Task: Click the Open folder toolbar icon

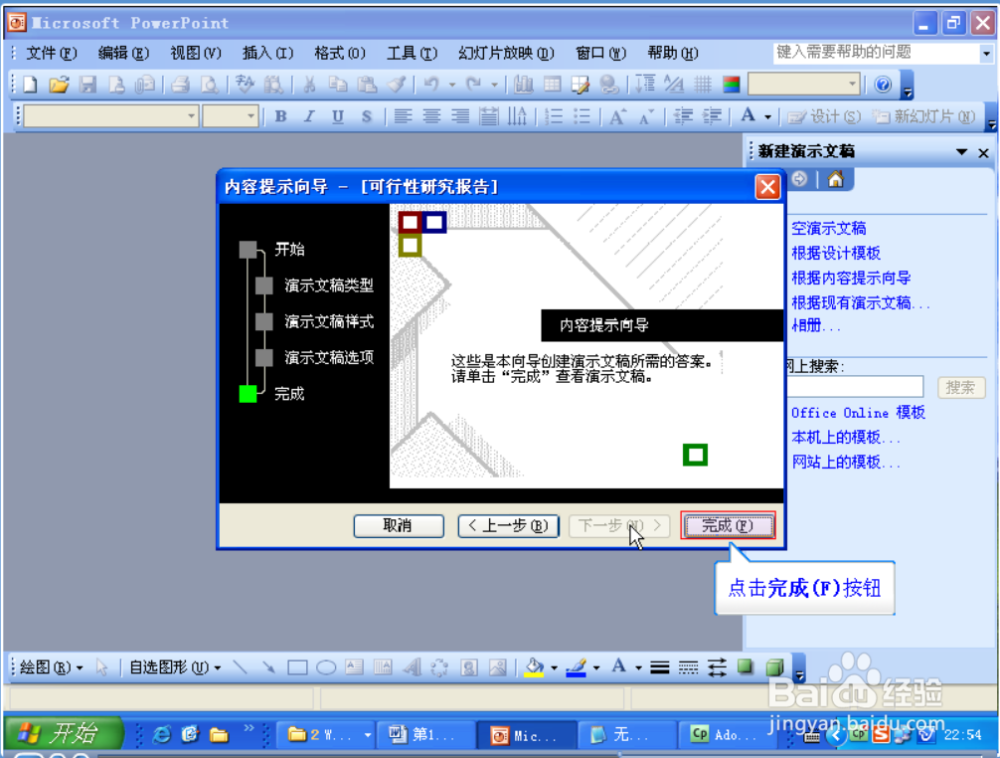Action: (x=59, y=85)
